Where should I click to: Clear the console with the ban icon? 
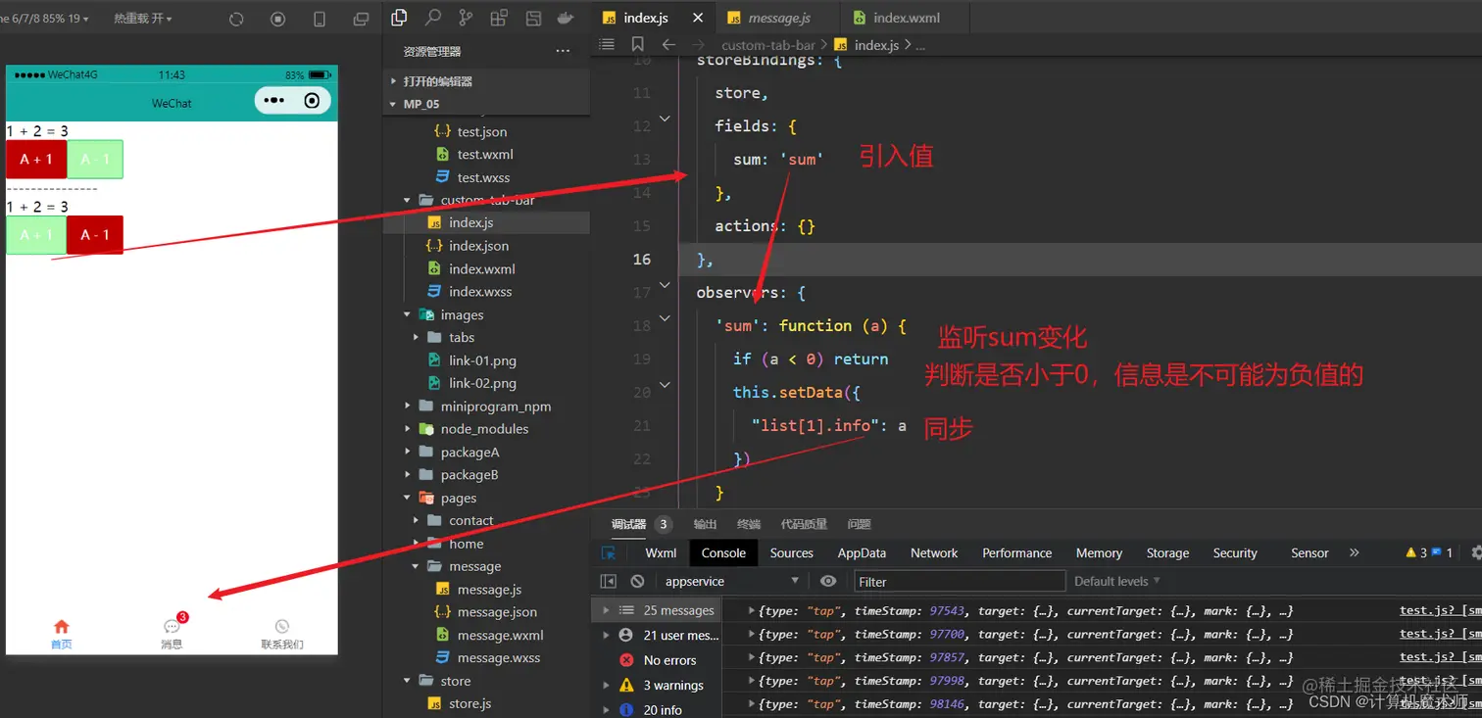(637, 581)
